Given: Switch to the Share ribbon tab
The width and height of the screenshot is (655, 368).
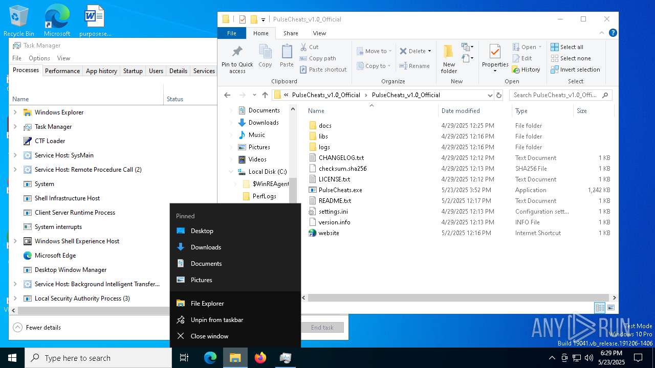Looking at the screenshot, I should 291,33.
